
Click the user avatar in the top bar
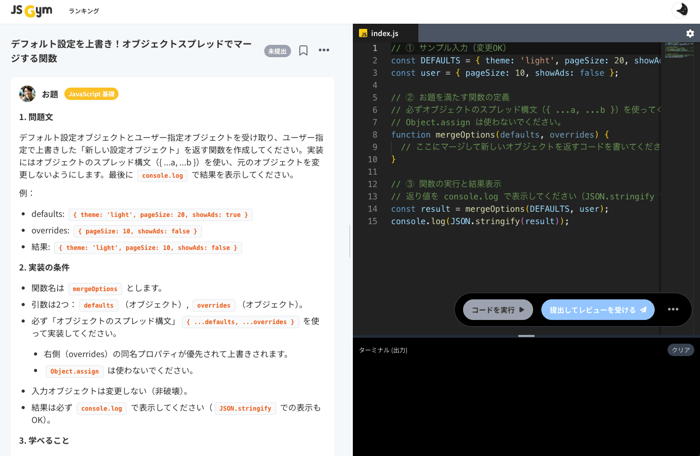[x=680, y=10]
